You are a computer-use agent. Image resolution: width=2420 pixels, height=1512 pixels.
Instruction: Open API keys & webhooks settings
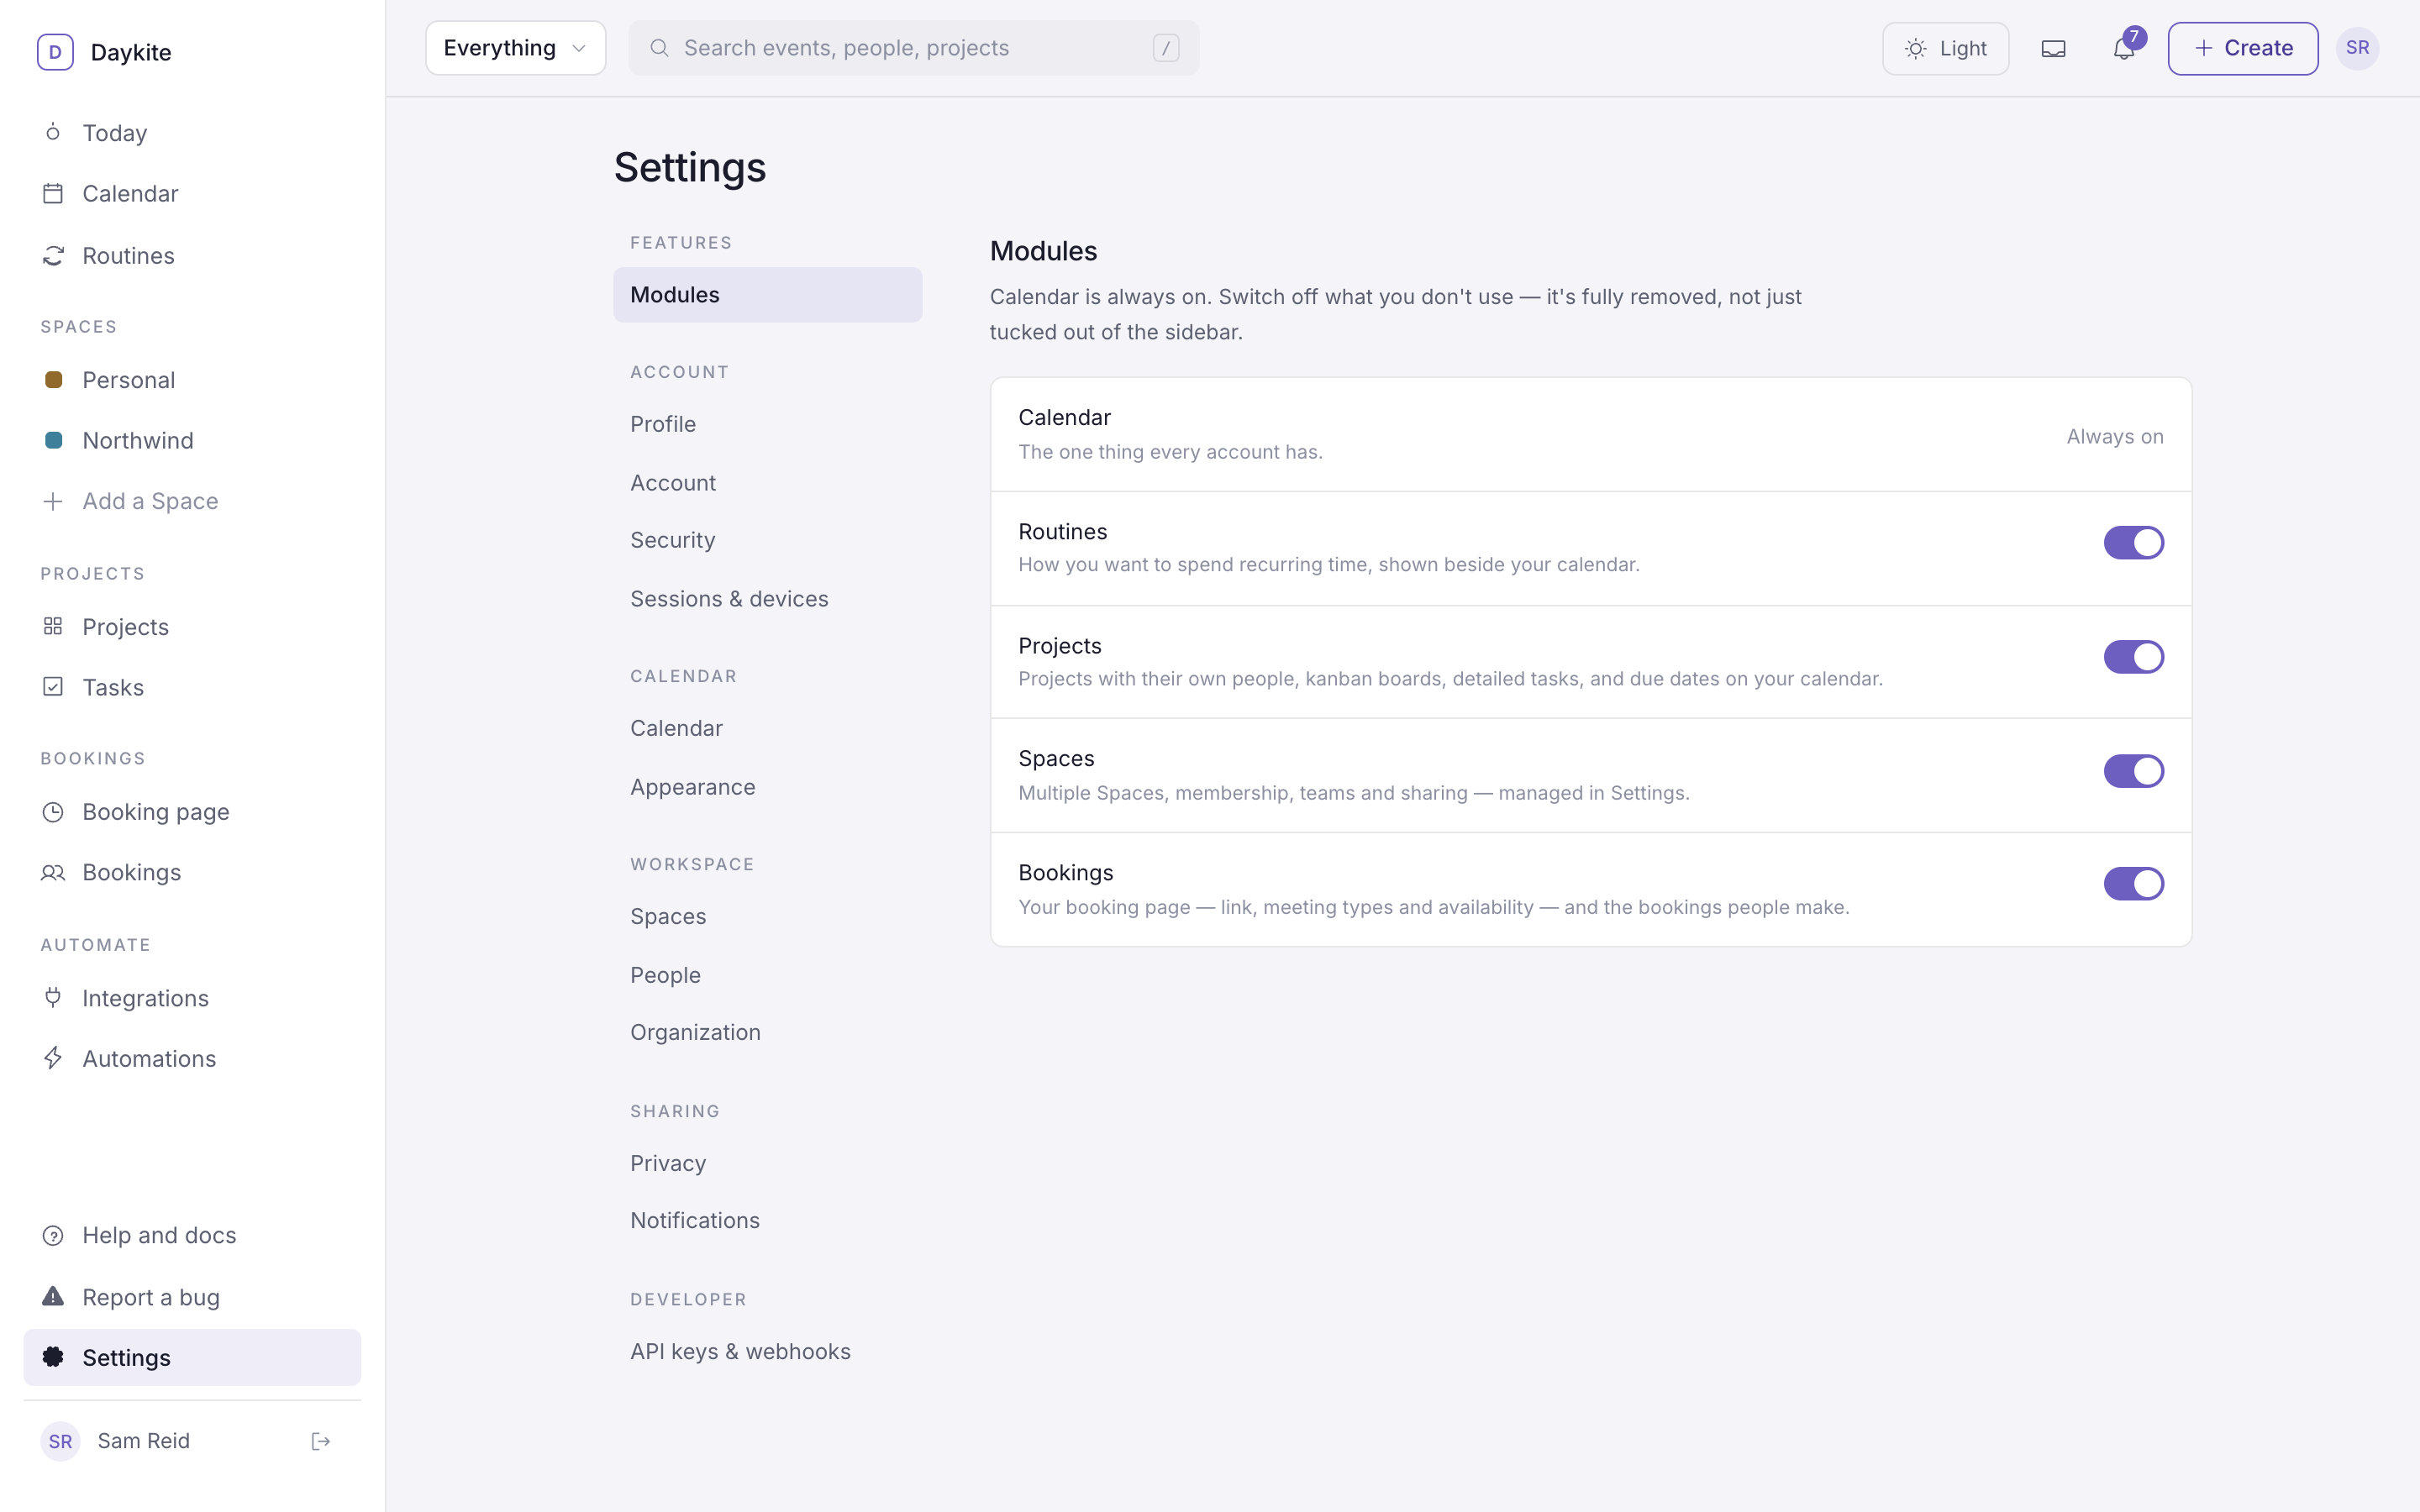tap(767, 1351)
